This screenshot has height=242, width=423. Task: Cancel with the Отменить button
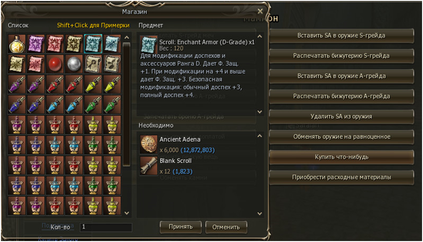[226, 227]
